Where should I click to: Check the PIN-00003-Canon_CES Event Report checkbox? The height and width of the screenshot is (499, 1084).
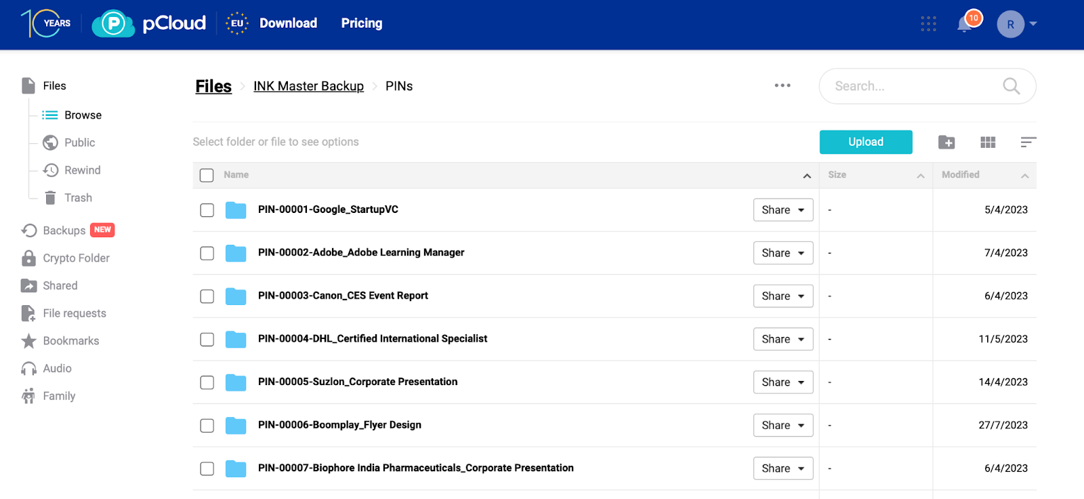[x=207, y=296]
